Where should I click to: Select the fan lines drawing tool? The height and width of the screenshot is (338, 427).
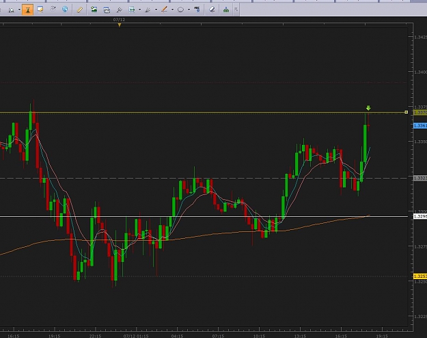148,10
